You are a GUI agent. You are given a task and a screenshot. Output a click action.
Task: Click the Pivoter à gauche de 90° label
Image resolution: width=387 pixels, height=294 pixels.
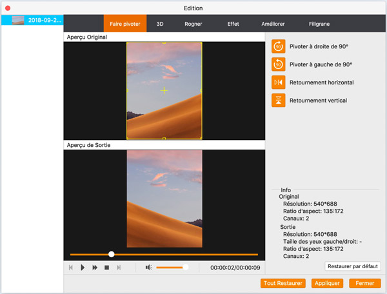point(321,64)
